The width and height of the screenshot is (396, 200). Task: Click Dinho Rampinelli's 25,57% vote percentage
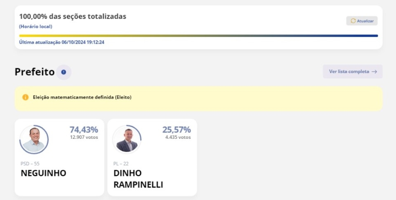coord(177,130)
